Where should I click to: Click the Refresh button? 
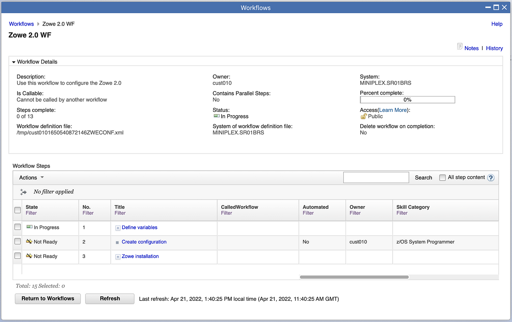(x=110, y=299)
